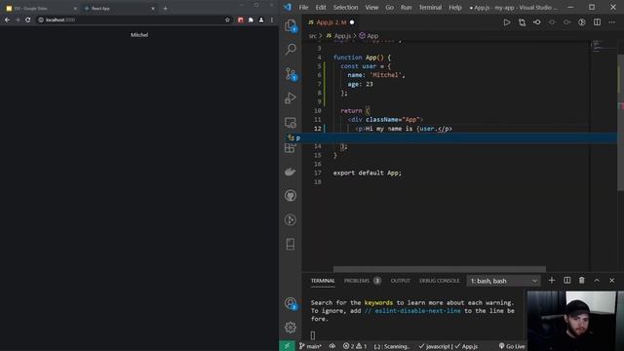
Task: Open the Remote Explorer icon in the activity bar
Action: coord(291,123)
